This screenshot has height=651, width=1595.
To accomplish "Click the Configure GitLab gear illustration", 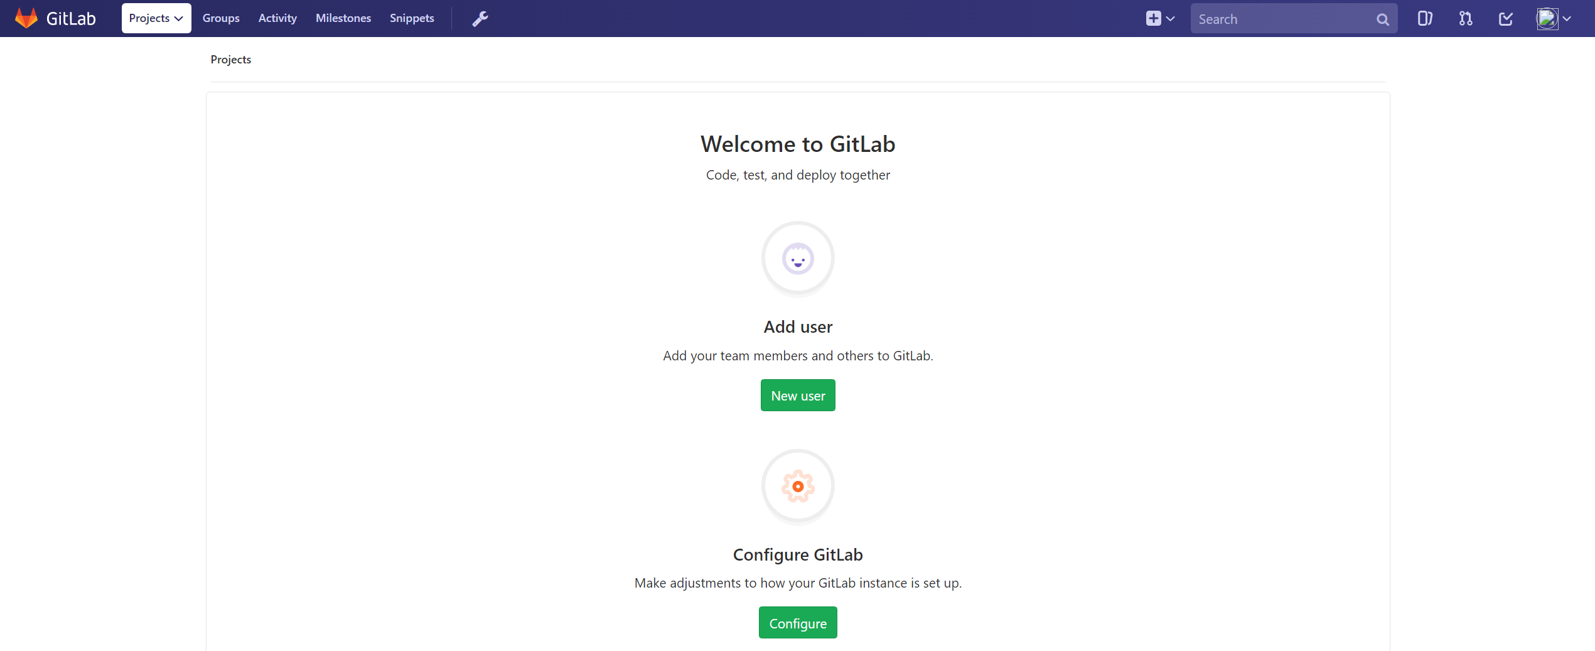I will pos(798,487).
